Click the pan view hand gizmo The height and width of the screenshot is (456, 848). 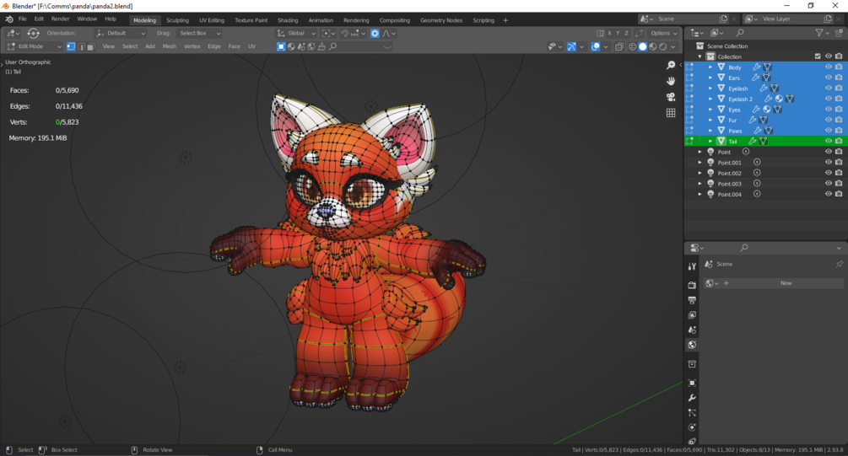pos(671,81)
